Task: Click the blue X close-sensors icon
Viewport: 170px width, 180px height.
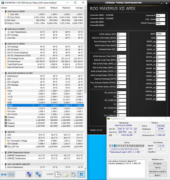Action: tap(82, 175)
